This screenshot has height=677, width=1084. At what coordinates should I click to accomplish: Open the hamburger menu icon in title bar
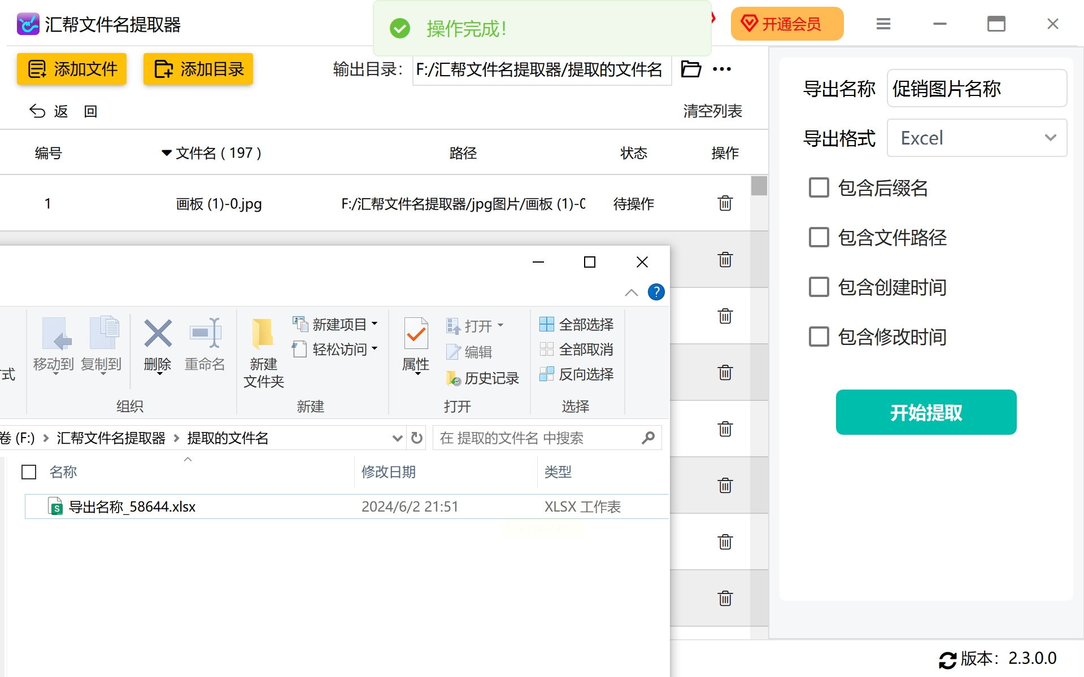[x=883, y=24]
